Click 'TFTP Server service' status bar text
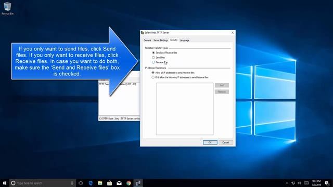 coord(130,119)
